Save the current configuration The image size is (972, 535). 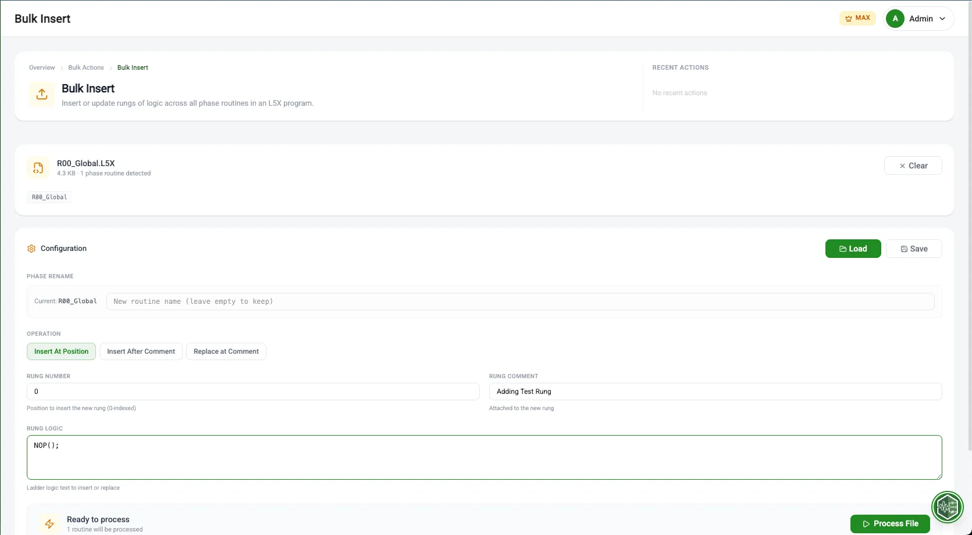[914, 249]
